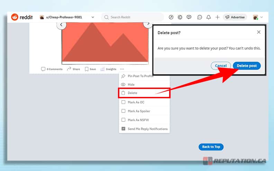Uncheck Send Me Reply Notifications
This screenshot has height=171, width=274.
point(124,129)
